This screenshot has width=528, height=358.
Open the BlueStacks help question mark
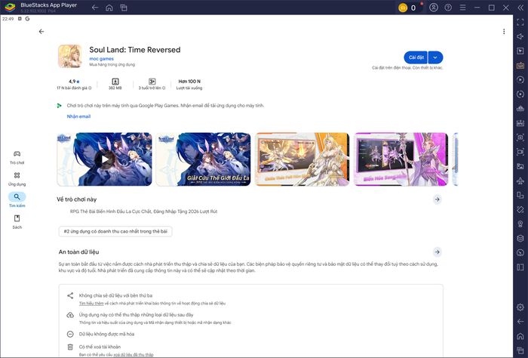click(448, 8)
